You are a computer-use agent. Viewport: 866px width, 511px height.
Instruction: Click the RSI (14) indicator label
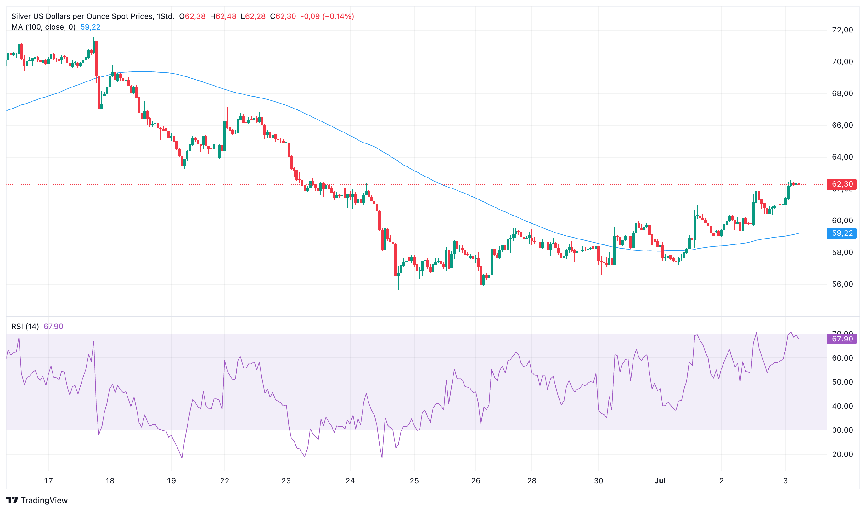25,326
